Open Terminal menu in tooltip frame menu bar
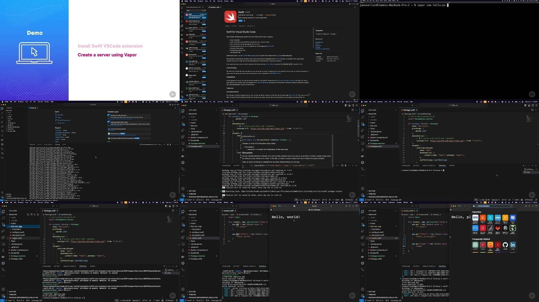 pos(220,102)
